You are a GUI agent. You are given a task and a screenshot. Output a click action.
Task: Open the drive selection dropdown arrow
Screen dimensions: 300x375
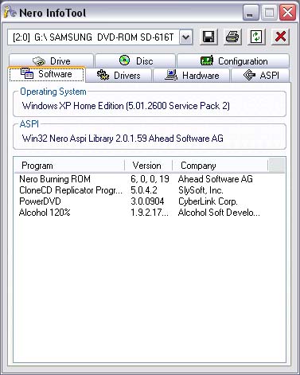[x=186, y=37]
